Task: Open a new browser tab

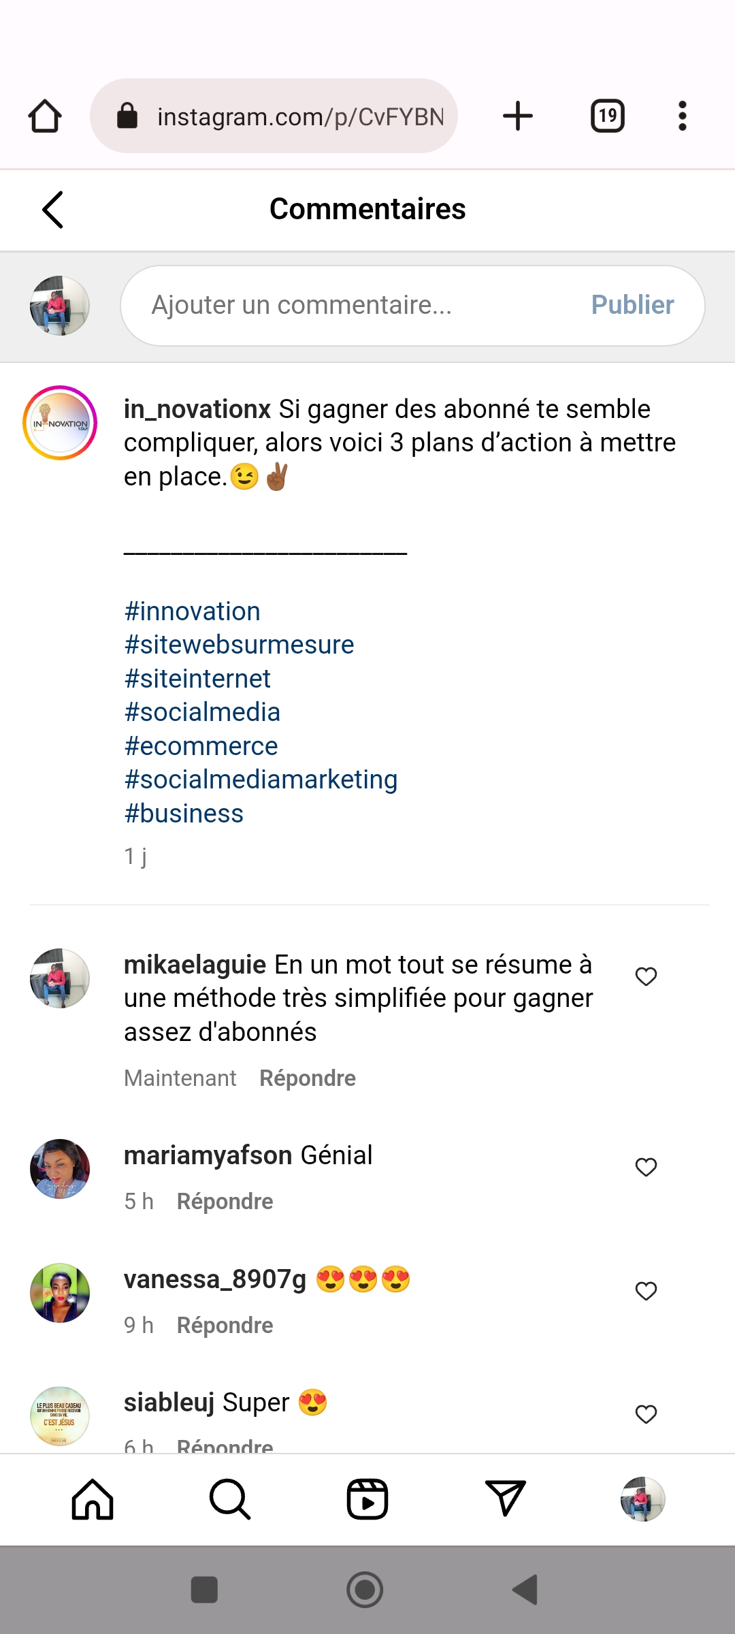Action: (518, 116)
